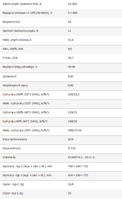Click the IEC60974-1.-10 Cl. A standard
Viewport: 122px width, 199px height.
(x=81, y=157)
